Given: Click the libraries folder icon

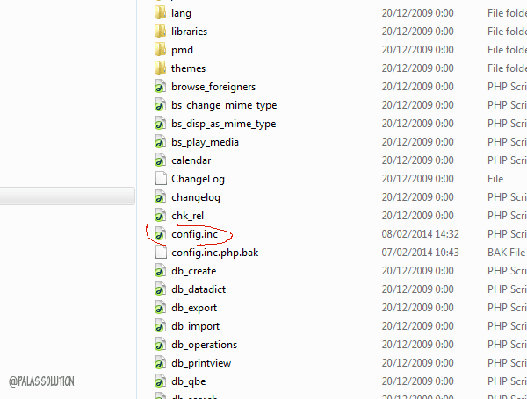Looking at the screenshot, I should tap(161, 32).
